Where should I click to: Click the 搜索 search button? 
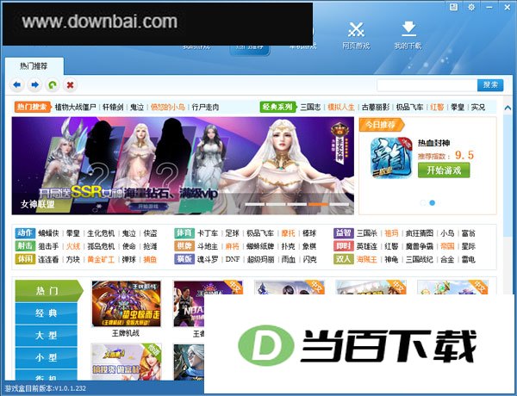[x=490, y=85]
